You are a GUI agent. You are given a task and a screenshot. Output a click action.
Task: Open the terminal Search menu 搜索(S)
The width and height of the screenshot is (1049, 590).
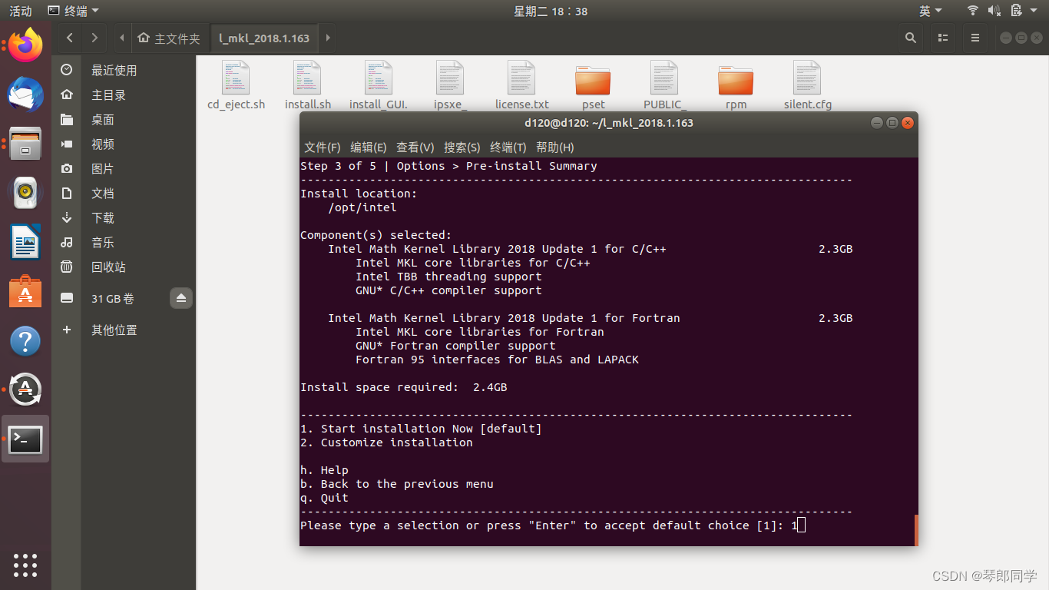[x=462, y=147]
